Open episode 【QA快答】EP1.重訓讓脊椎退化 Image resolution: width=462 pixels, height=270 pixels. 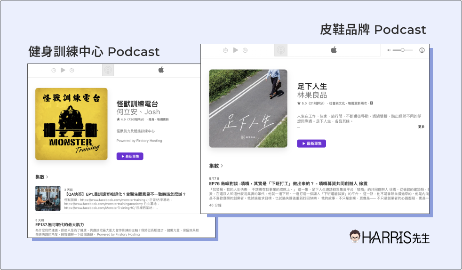(x=125, y=194)
